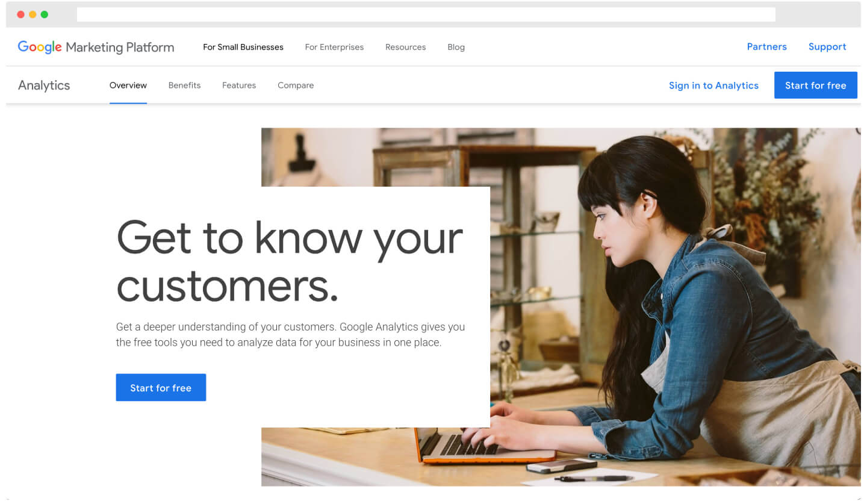Click the green maximize window dot

(x=45, y=14)
